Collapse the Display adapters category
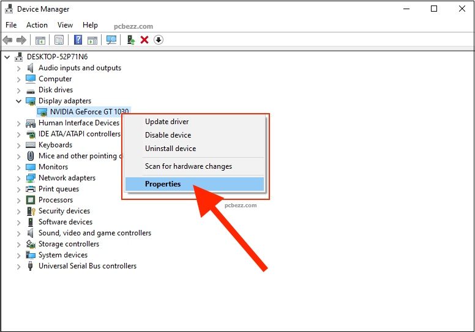The width and height of the screenshot is (475, 332). (x=19, y=101)
